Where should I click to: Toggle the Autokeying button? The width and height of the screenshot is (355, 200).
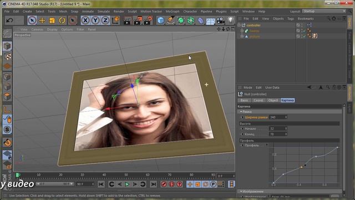click(171, 184)
